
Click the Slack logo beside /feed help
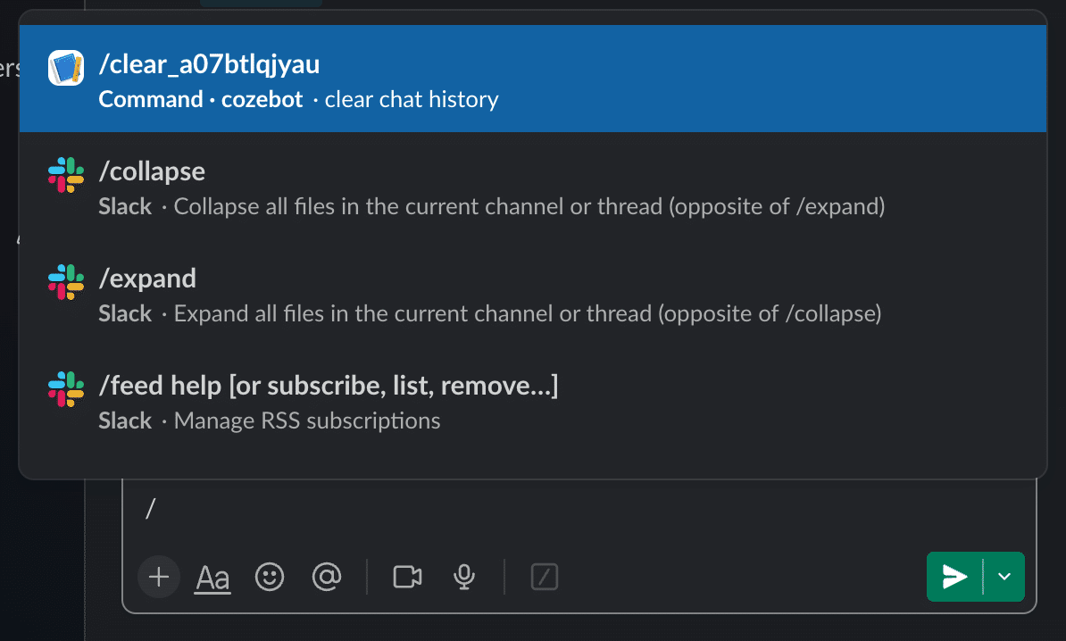tap(66, 389)
